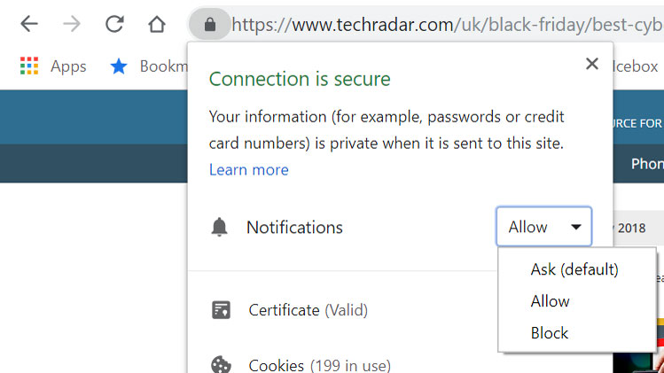Choose Block for notifications

(550, 333)
